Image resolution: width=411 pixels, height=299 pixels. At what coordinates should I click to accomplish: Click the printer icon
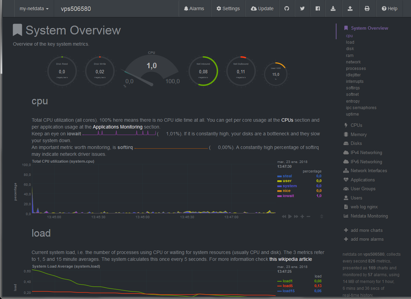pos(367,9)
